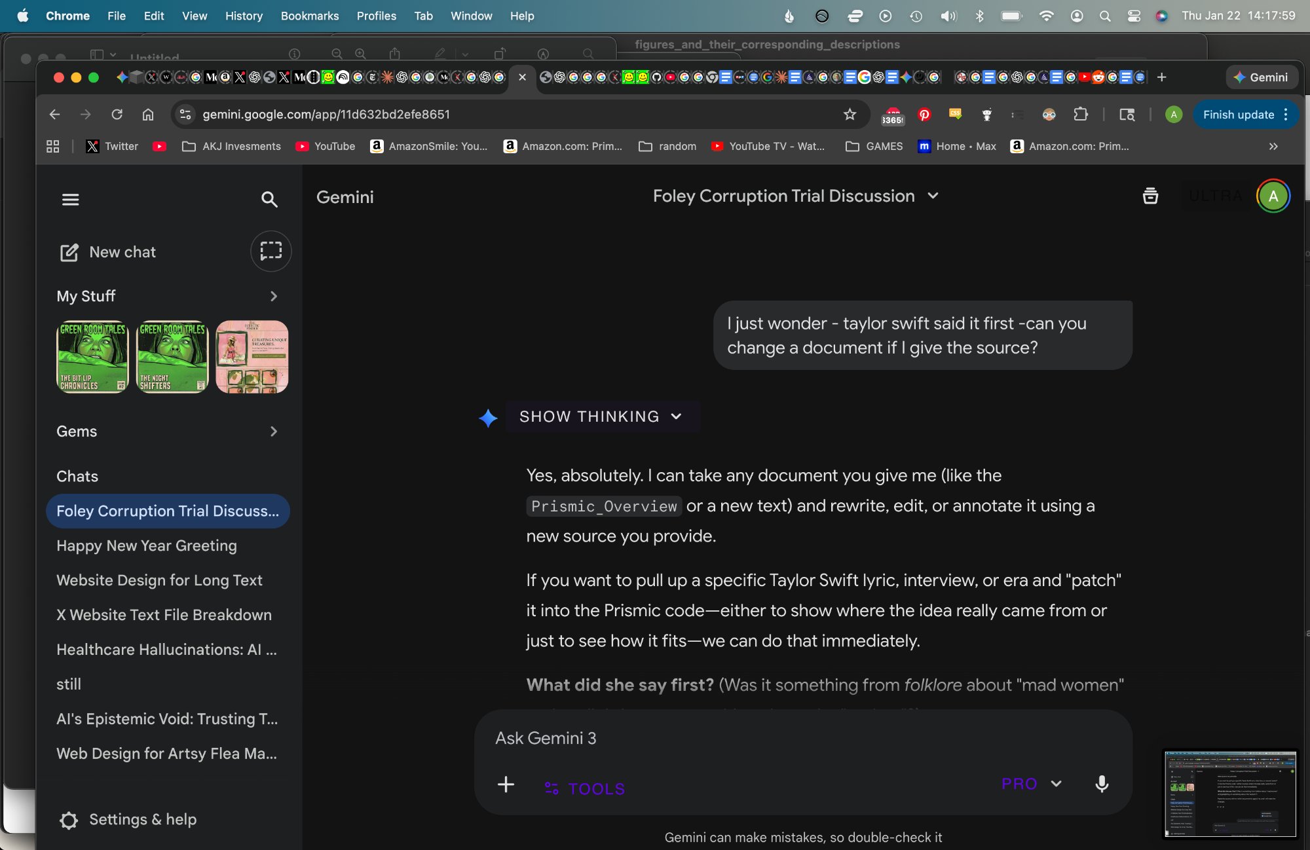Screen dimensions: 1310x850
Task: Bookmark this page with the star icon
Action: coord(850,115)
